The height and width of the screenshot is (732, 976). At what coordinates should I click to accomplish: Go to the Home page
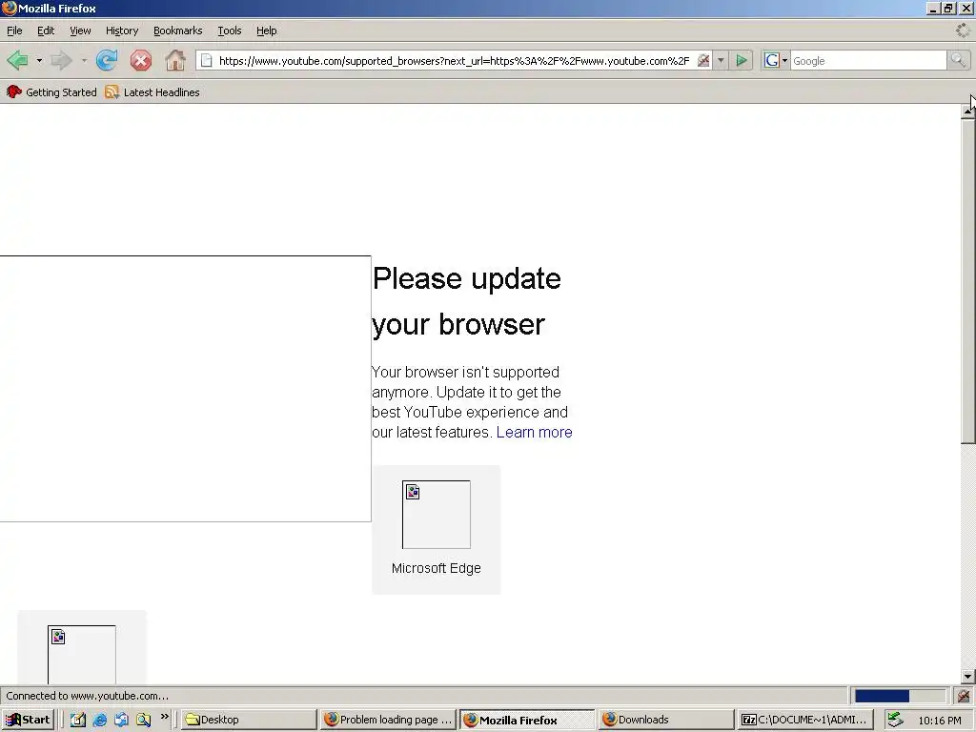click(x=175, y=60)
